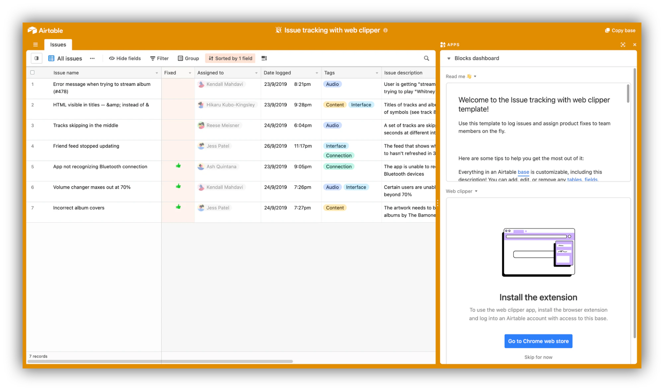Open Date logged column dropdown arrow
The image size is (664, 391).
coord(317,73)
